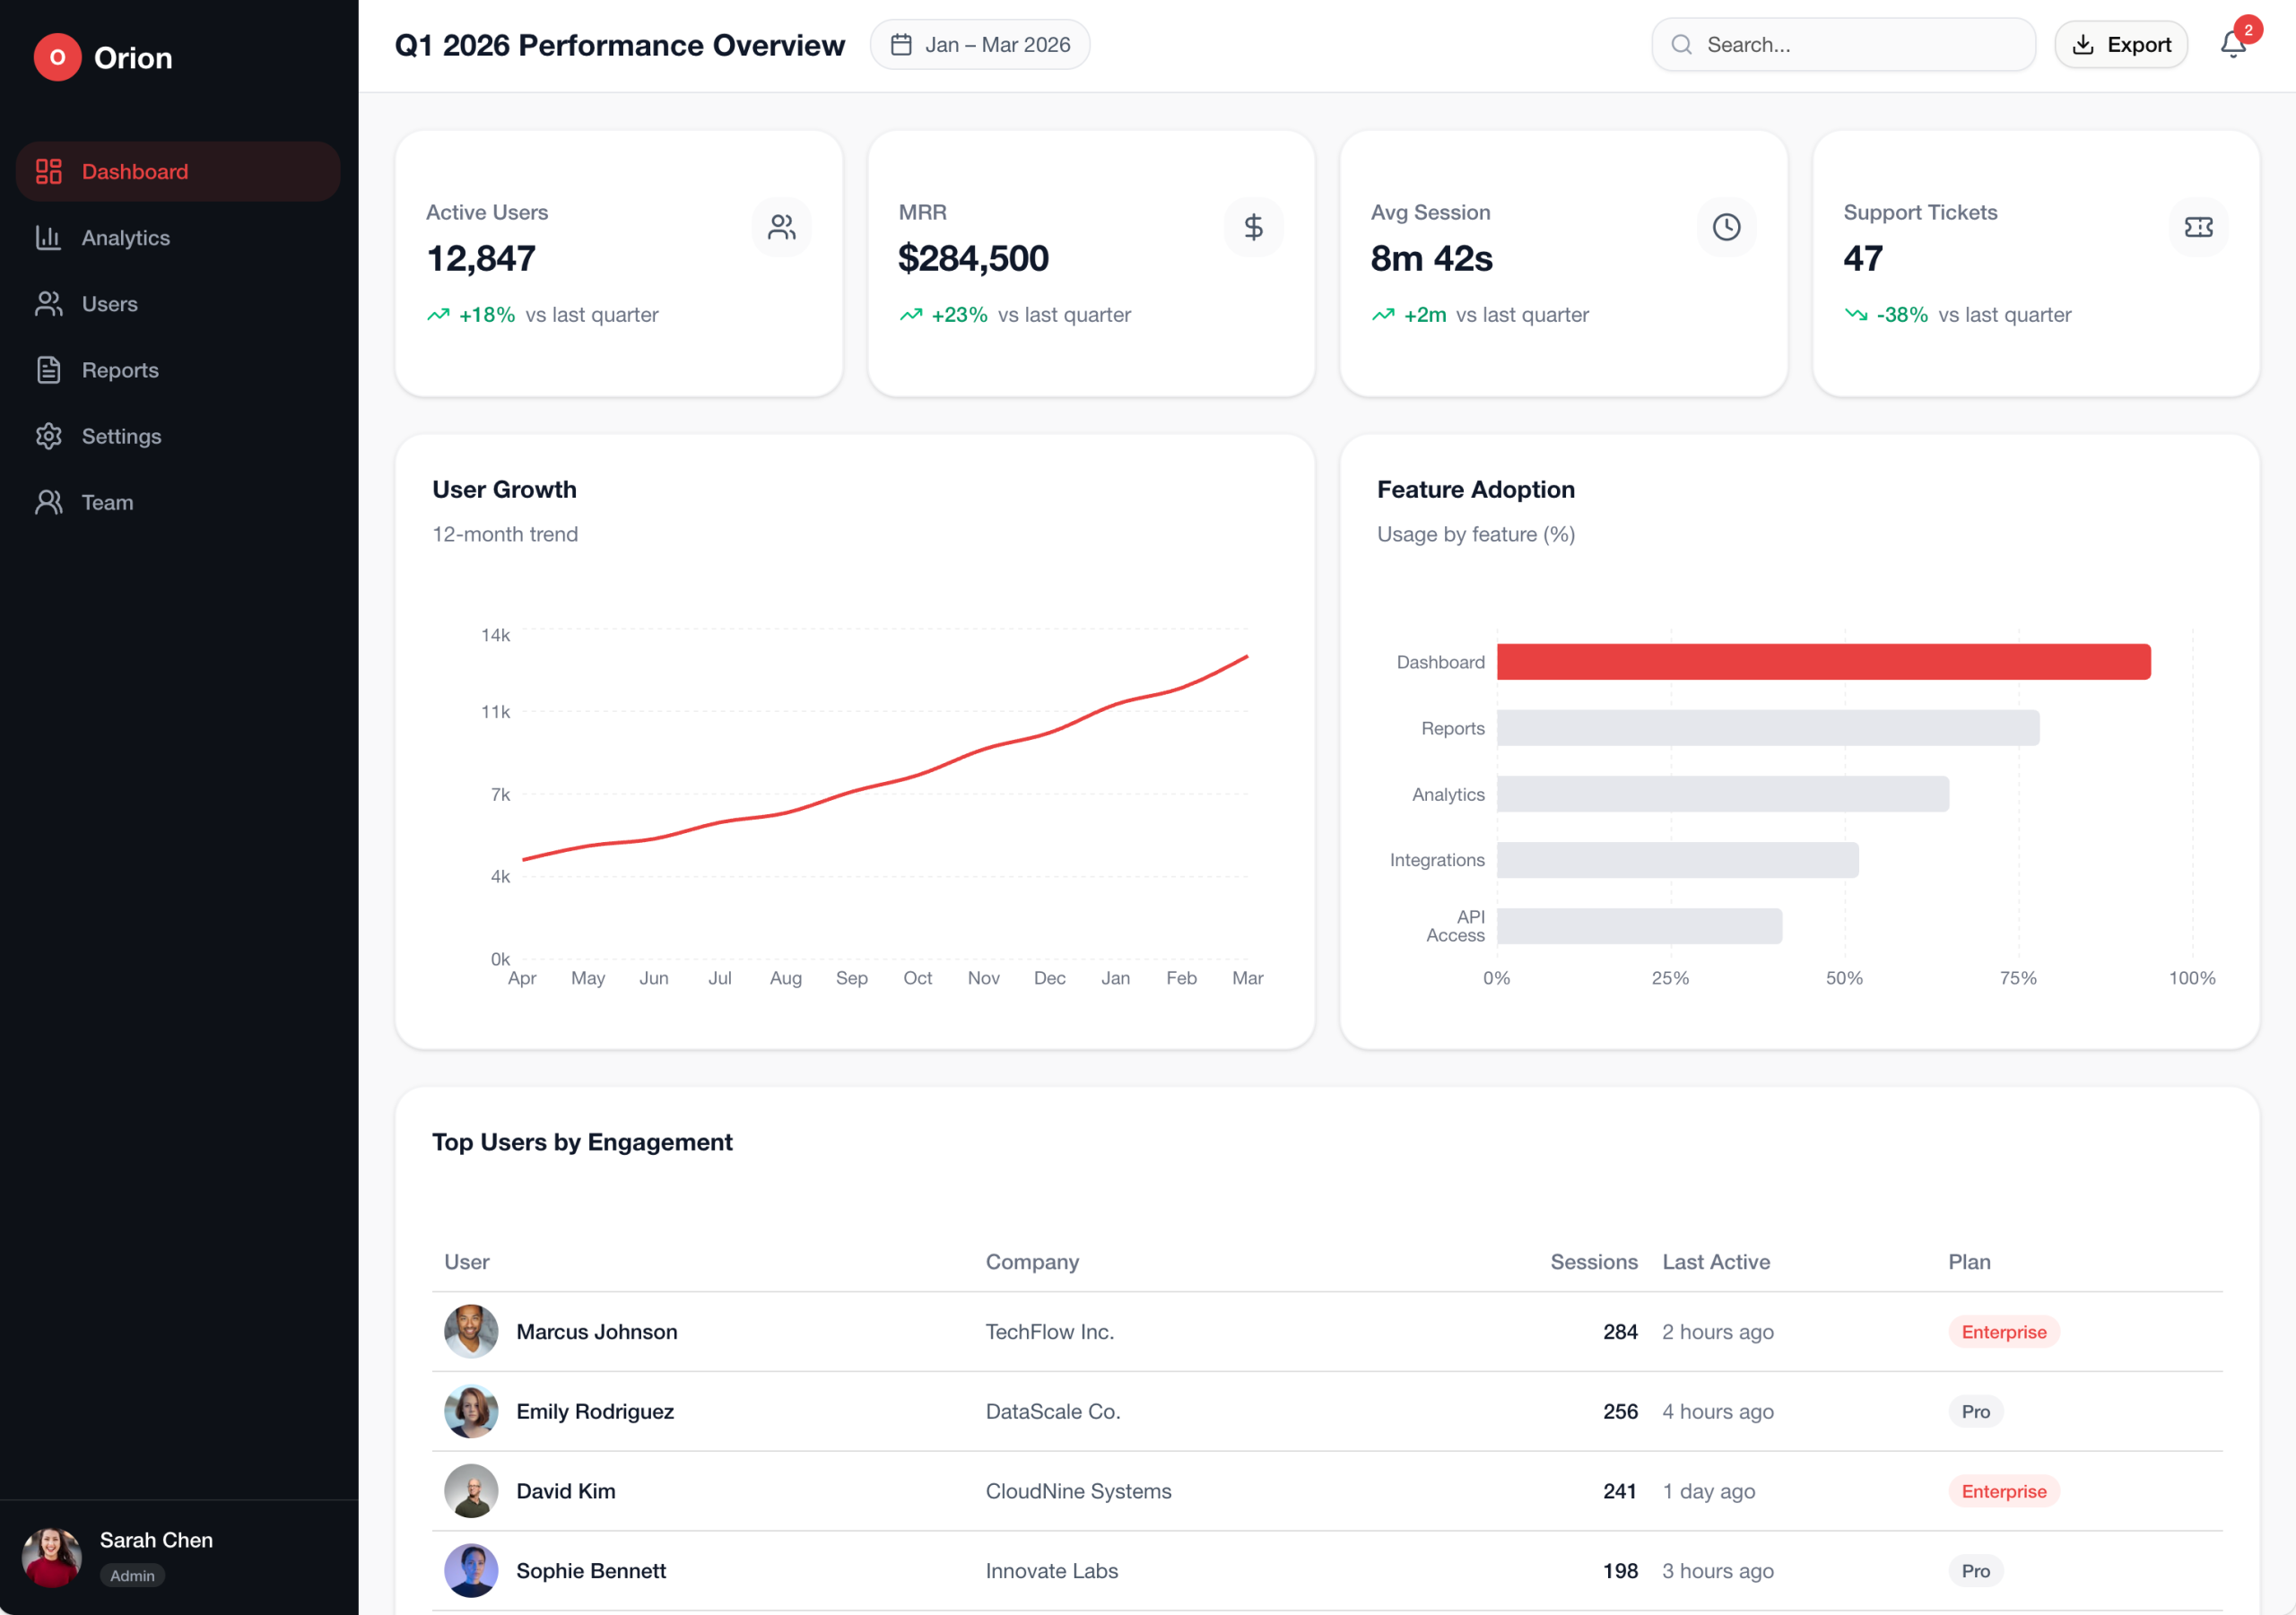The image size is (2296, 1615).
Task: Click the dollar icon on the MRR card
Action: coord(1254,227)
